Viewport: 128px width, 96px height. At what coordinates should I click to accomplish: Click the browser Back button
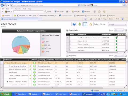click(x=2, y=5)
